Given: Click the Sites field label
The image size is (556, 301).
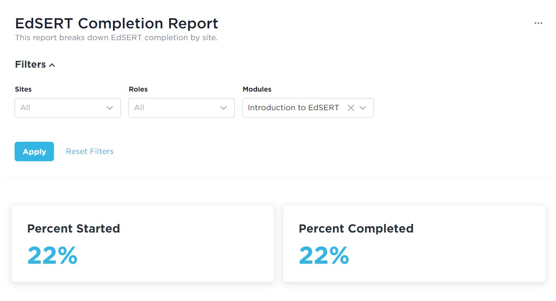Looking at the screenshot, I should coord(23,89).
